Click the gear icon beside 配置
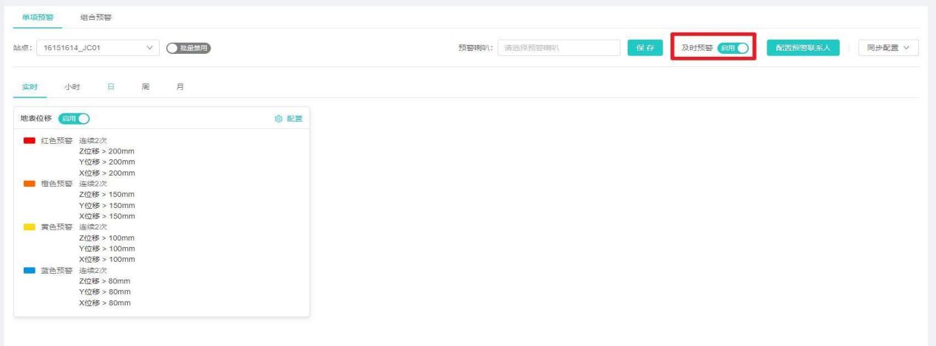The height and width of the screenshot is (346, 936). (278, 119)
